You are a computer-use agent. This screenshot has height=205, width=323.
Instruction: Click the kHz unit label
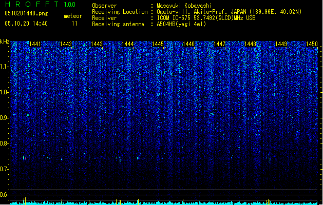5,42
